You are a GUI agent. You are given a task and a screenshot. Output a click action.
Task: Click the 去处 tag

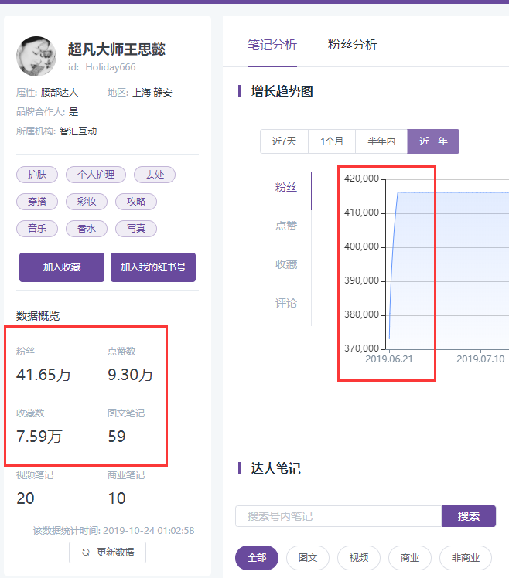pyautogui.click(x=154, y=175)
